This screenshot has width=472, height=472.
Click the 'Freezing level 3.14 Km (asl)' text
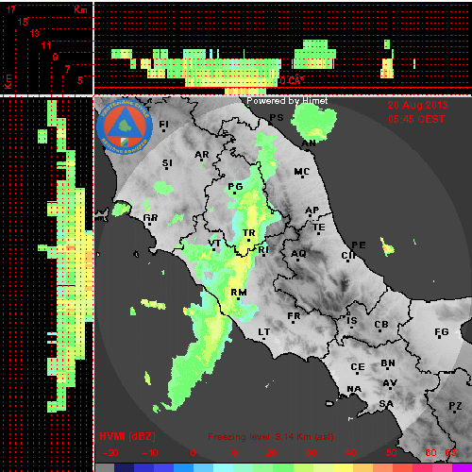tap(271, 437)
